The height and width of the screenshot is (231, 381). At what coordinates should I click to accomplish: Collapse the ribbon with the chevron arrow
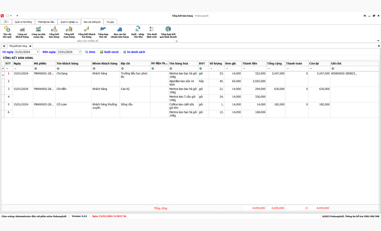378,41
